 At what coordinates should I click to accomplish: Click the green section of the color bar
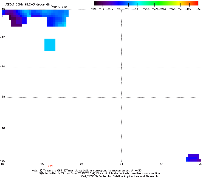pos(159,4)
